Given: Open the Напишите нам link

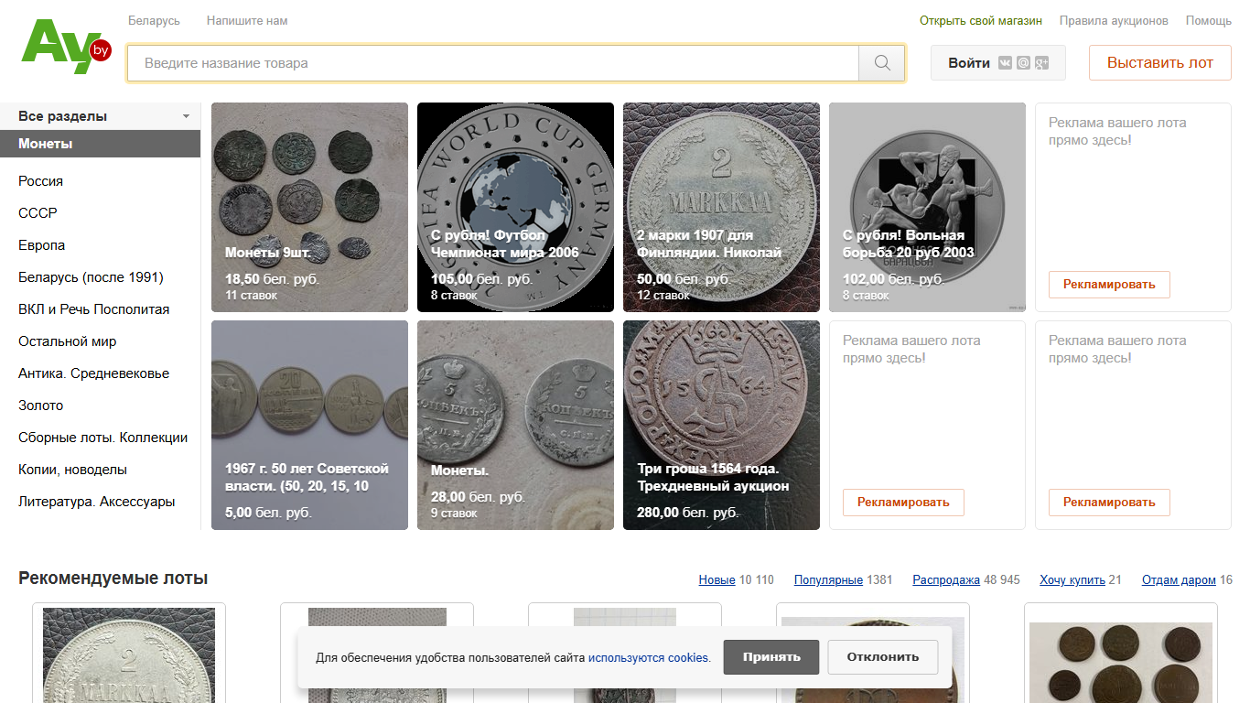Looking at the screenshot, I should click(247, 20).
